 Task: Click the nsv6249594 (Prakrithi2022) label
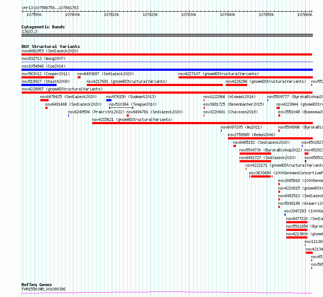click(96, 112)
